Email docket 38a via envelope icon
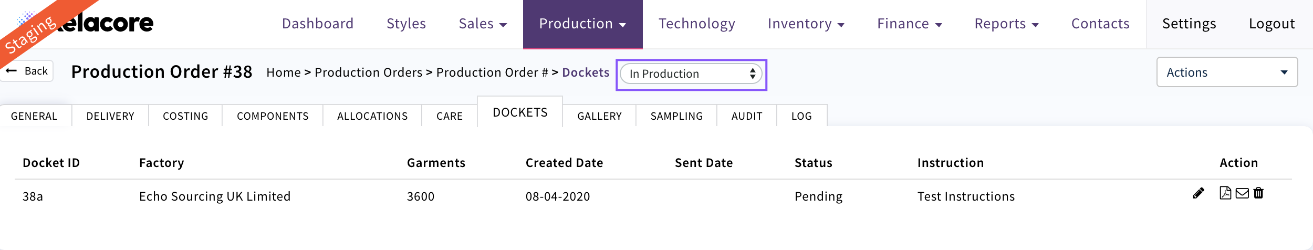 tap(1242, 193)
